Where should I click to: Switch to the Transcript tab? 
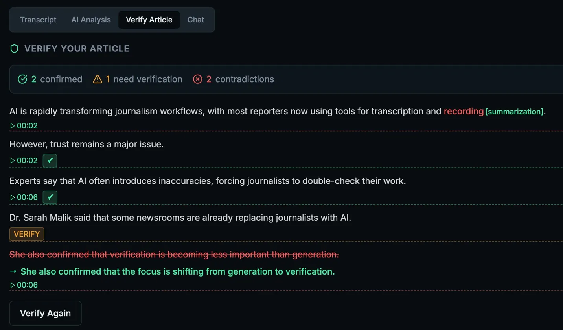point(38,20)
